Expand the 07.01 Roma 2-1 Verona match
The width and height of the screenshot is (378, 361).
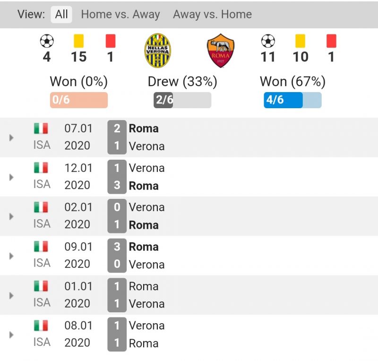tap(11, 138)
